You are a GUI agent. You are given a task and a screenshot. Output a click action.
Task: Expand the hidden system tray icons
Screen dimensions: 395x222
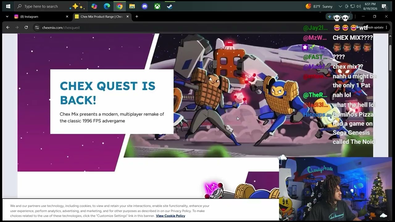click(x=340, y=6)
